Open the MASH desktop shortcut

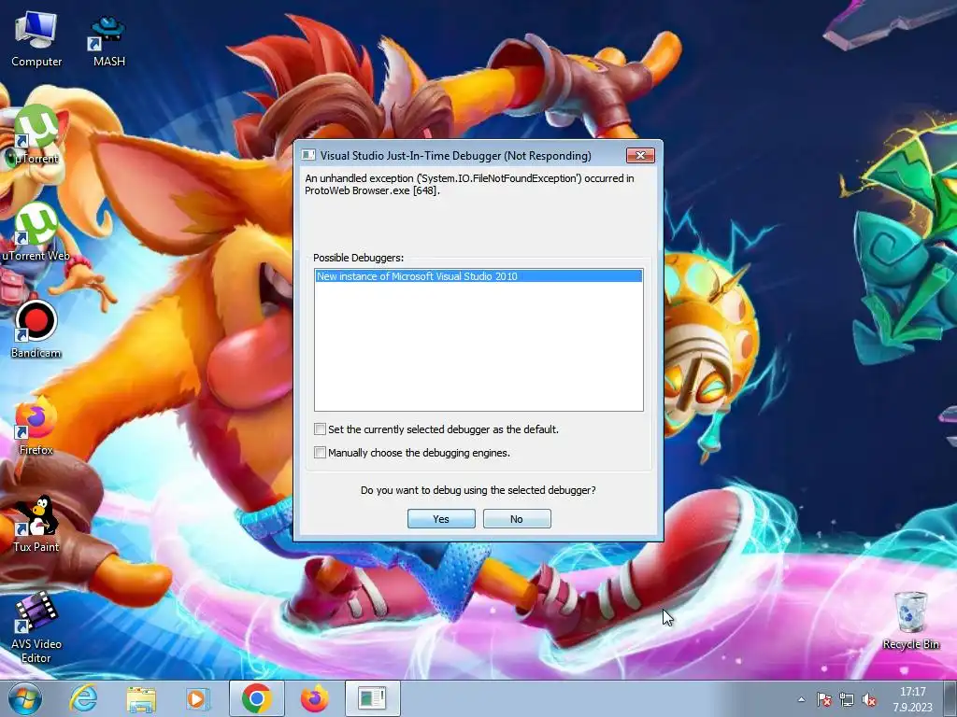click(108, 41)
